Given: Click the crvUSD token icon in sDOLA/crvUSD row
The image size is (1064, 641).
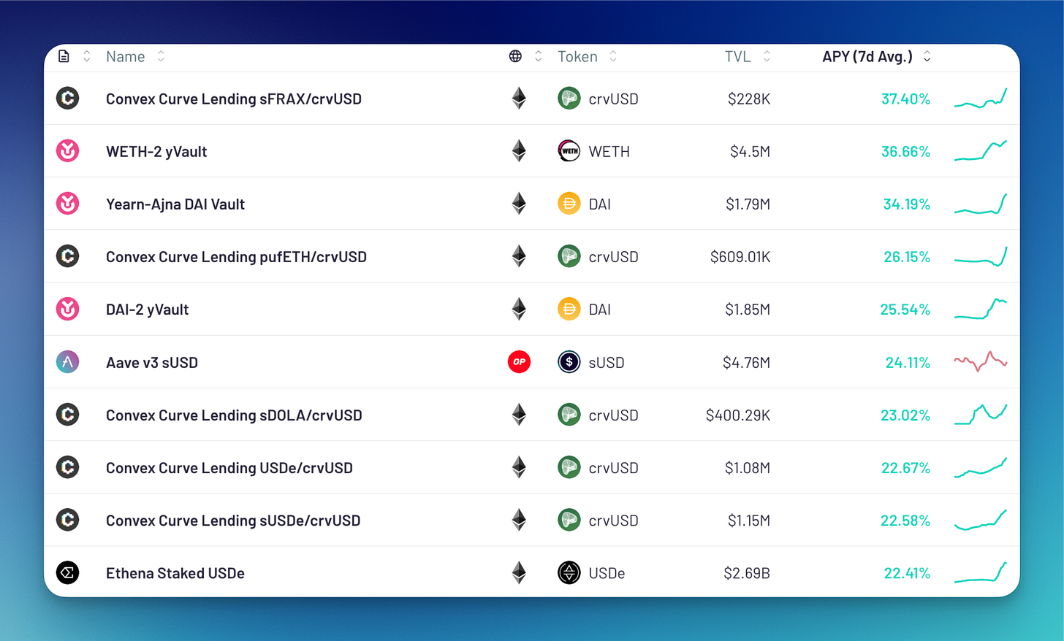Looking at the screenshot, I should (x=569, y=415).
